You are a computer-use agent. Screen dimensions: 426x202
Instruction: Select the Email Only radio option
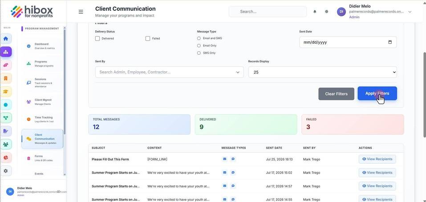[x=199, y=46]
